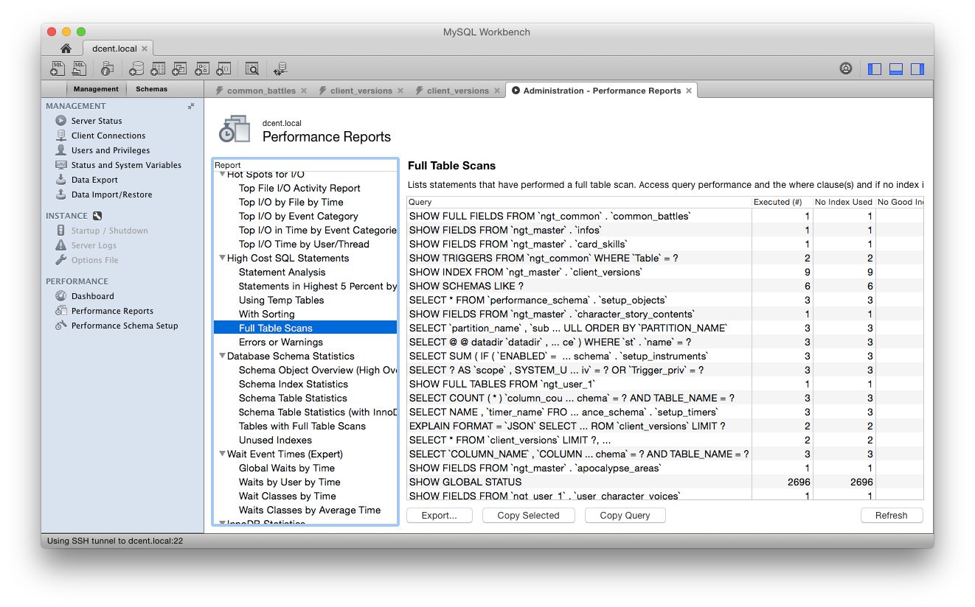The width and height of the screenshot is (975, 607).
Task: Open Status and System Variables
Action: [x=126, y=165]
